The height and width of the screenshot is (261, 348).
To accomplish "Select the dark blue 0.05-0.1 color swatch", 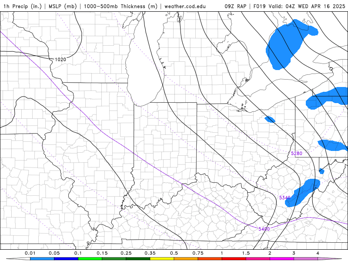I will point(66,259).
